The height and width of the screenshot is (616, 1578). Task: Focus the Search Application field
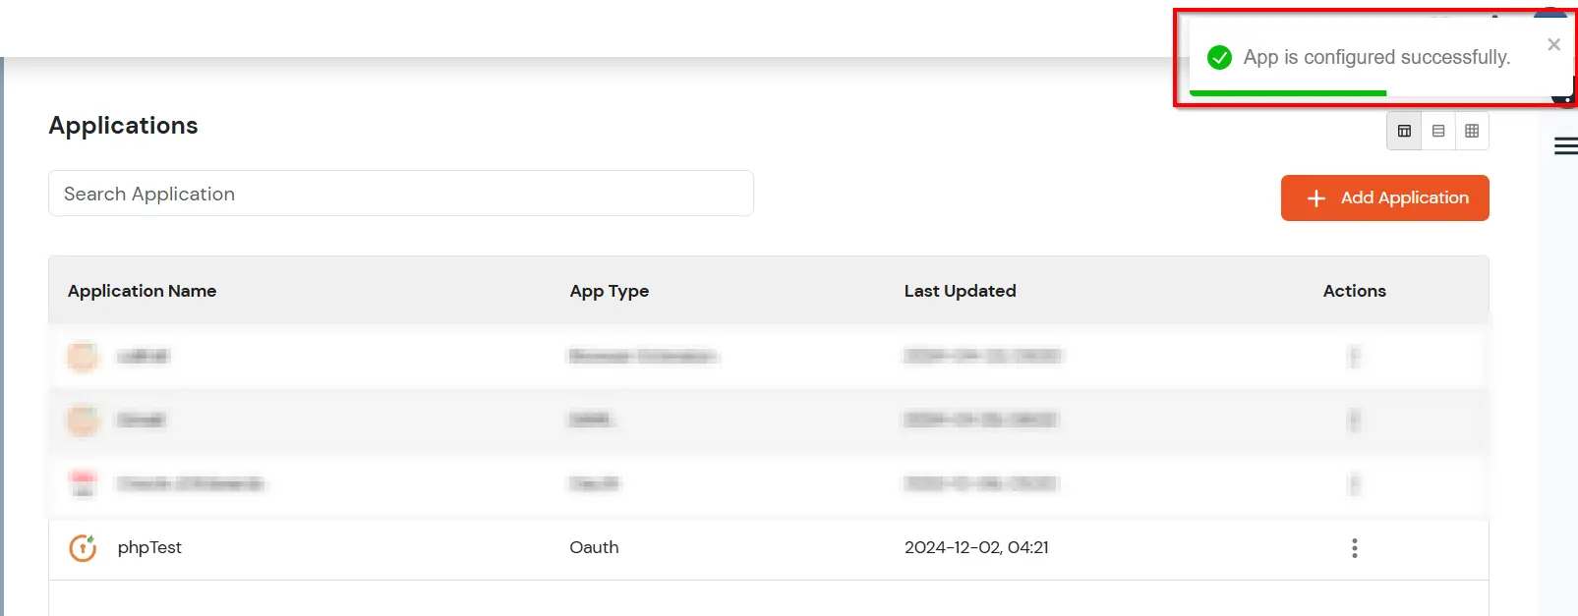click(x=401, y=194)
